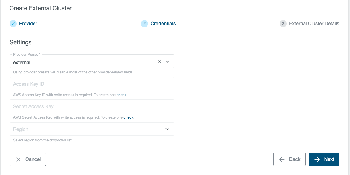Focus the Access Key ID input field
This screenshot has height=175, width=350.
click(92, 84)
